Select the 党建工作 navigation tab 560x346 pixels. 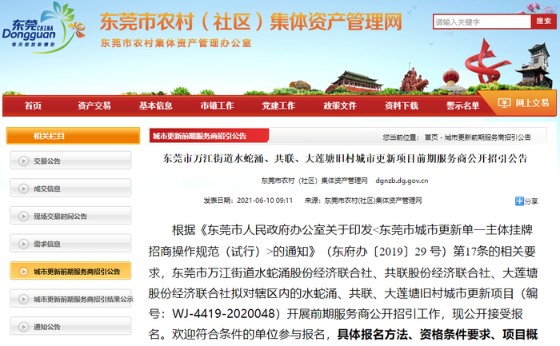click(278, 105)
